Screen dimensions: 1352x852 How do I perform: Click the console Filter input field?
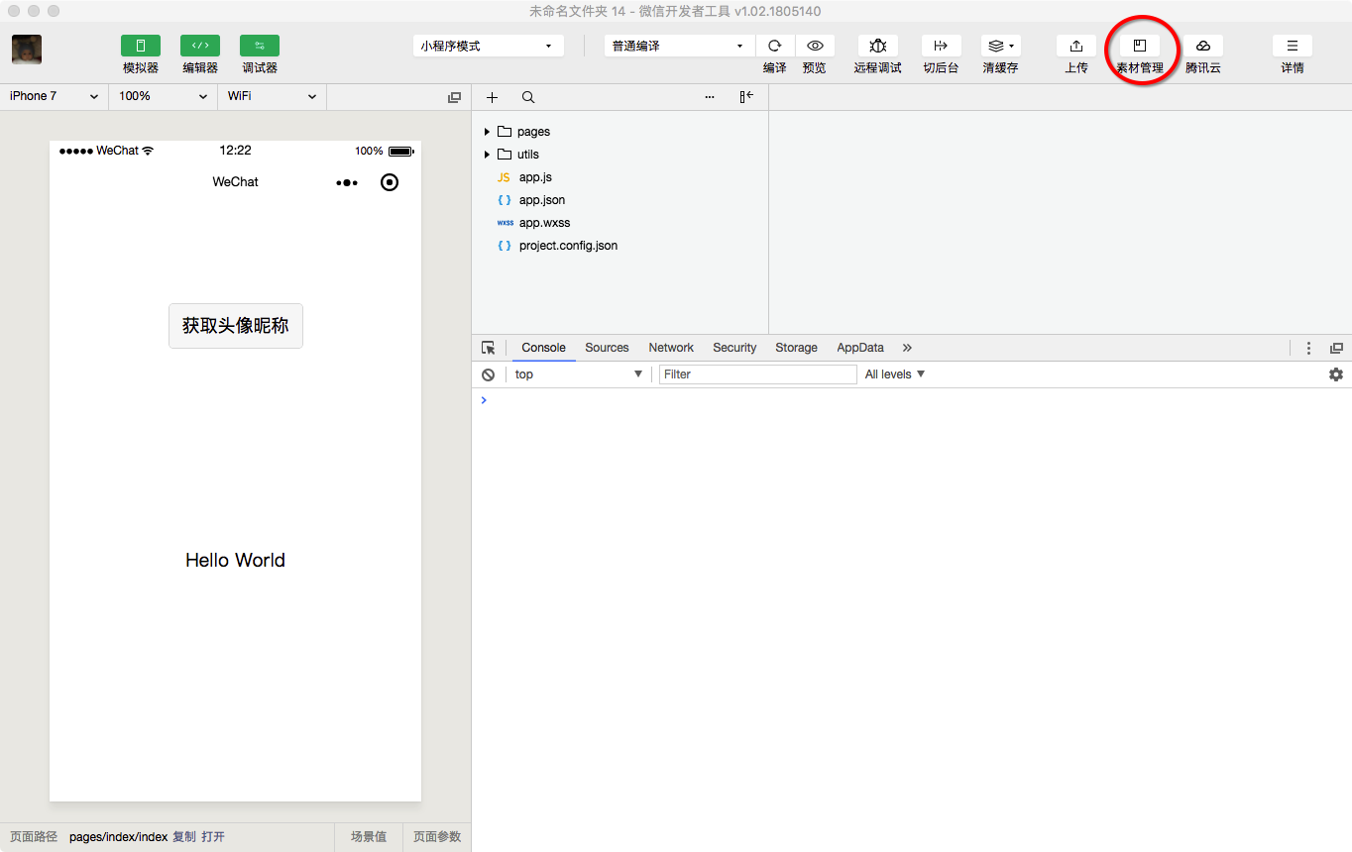[757, 374]
